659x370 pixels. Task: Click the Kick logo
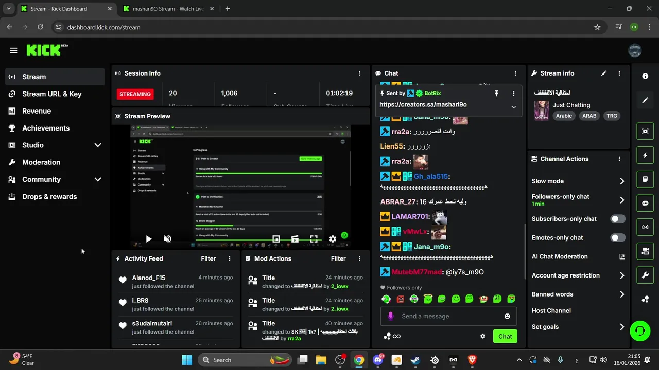pos(47,50)
